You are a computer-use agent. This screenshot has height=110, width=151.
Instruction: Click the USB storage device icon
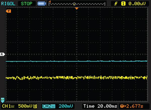(x=42, y=4)
